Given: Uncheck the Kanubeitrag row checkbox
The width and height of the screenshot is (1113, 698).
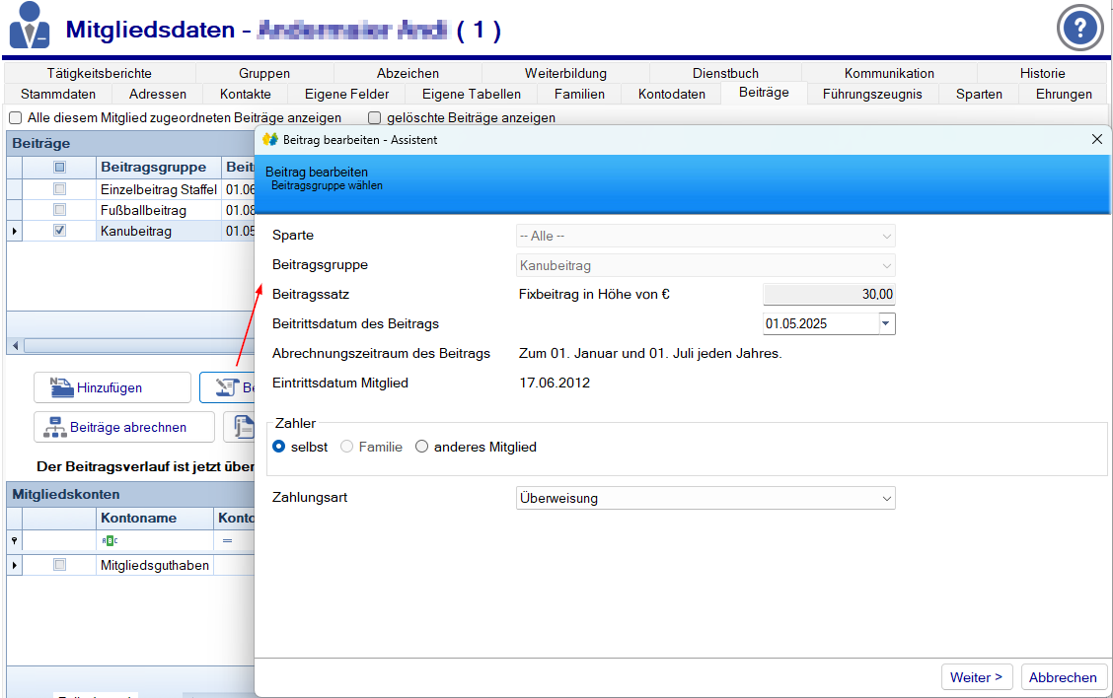Looking at the screenshot, I should (60, 230).
